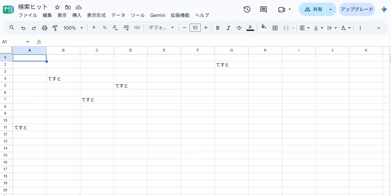This screenshot has width=391, height=196.
Task: Toggle strikethrough formatting
Action: coord(239,28)
